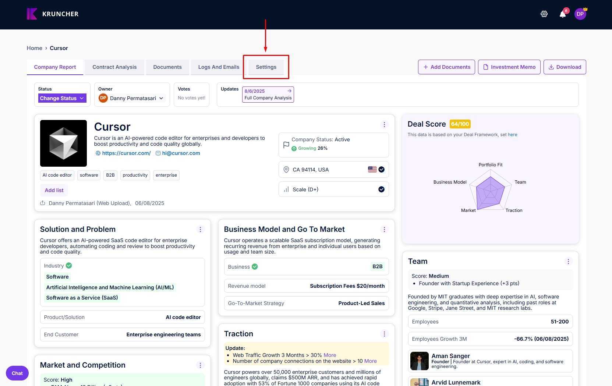612x386 pixels.
Task: Toggle the Business verified check
Action: pyautogui.click(x=255, y=267)
